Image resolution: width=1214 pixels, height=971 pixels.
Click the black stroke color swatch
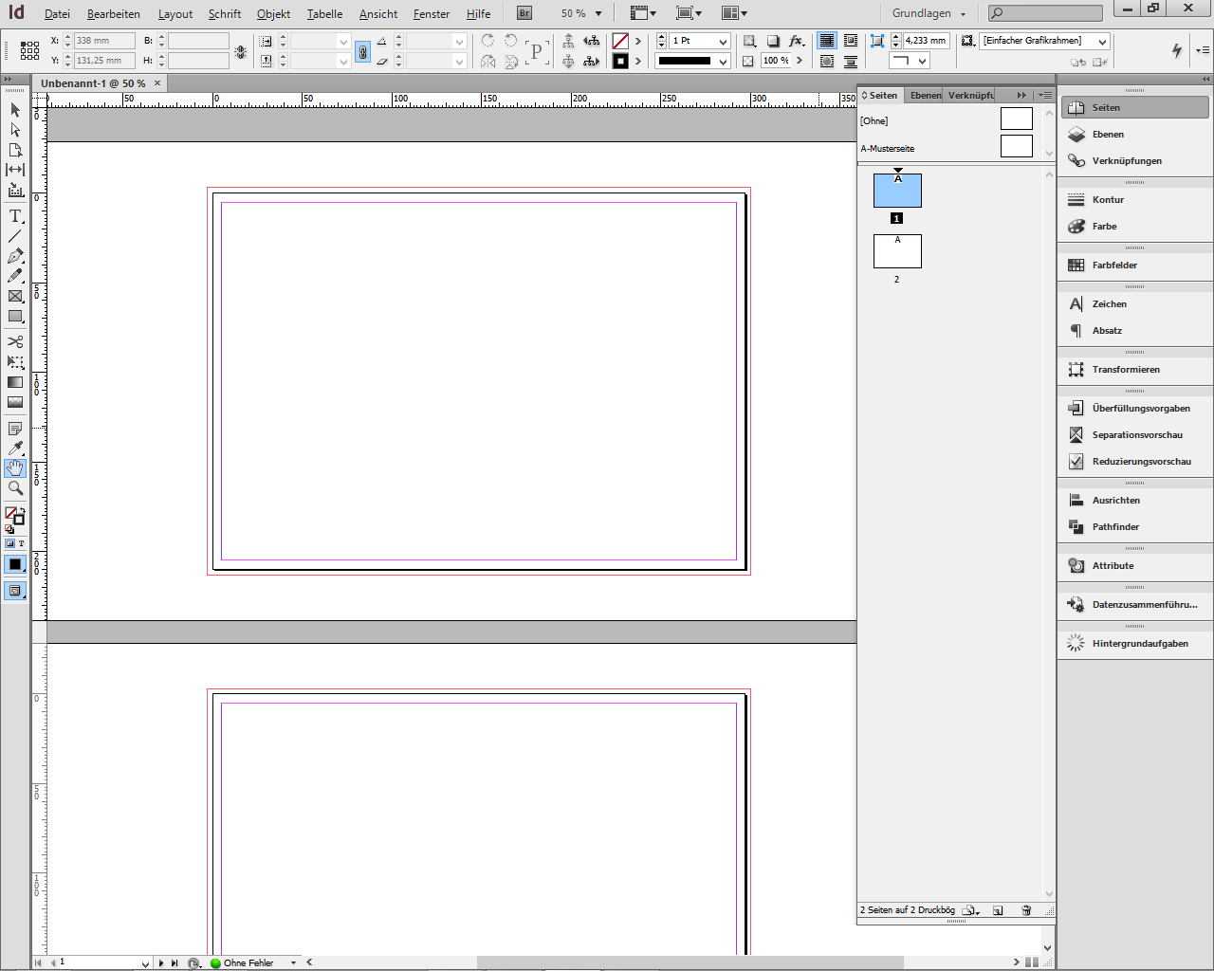pos(620,62)
